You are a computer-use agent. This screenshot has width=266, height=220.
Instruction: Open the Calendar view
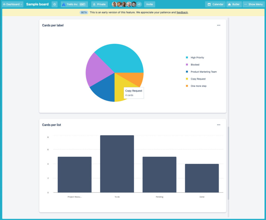click(215, 4)
